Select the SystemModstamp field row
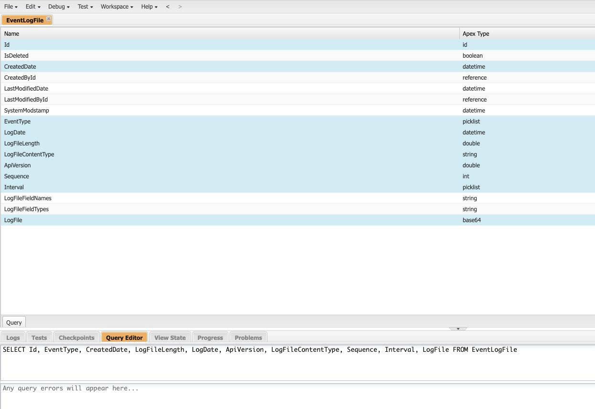This screenshot has width=595, height=409. 297,111
